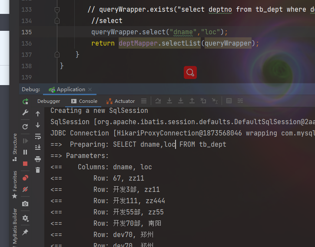
Task: Stop the debug session with red square
Action: point(25,164)
